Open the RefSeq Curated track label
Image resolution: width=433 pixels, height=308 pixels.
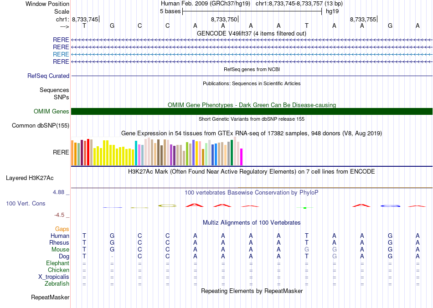(48, 76)
